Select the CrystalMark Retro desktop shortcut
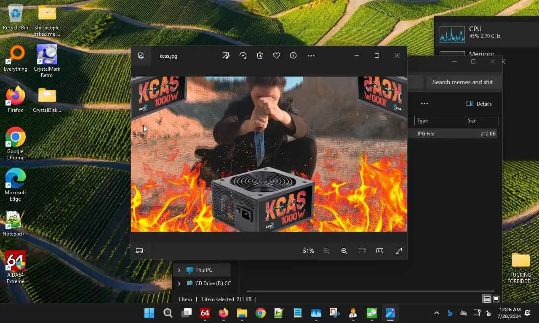 (47, 61)
